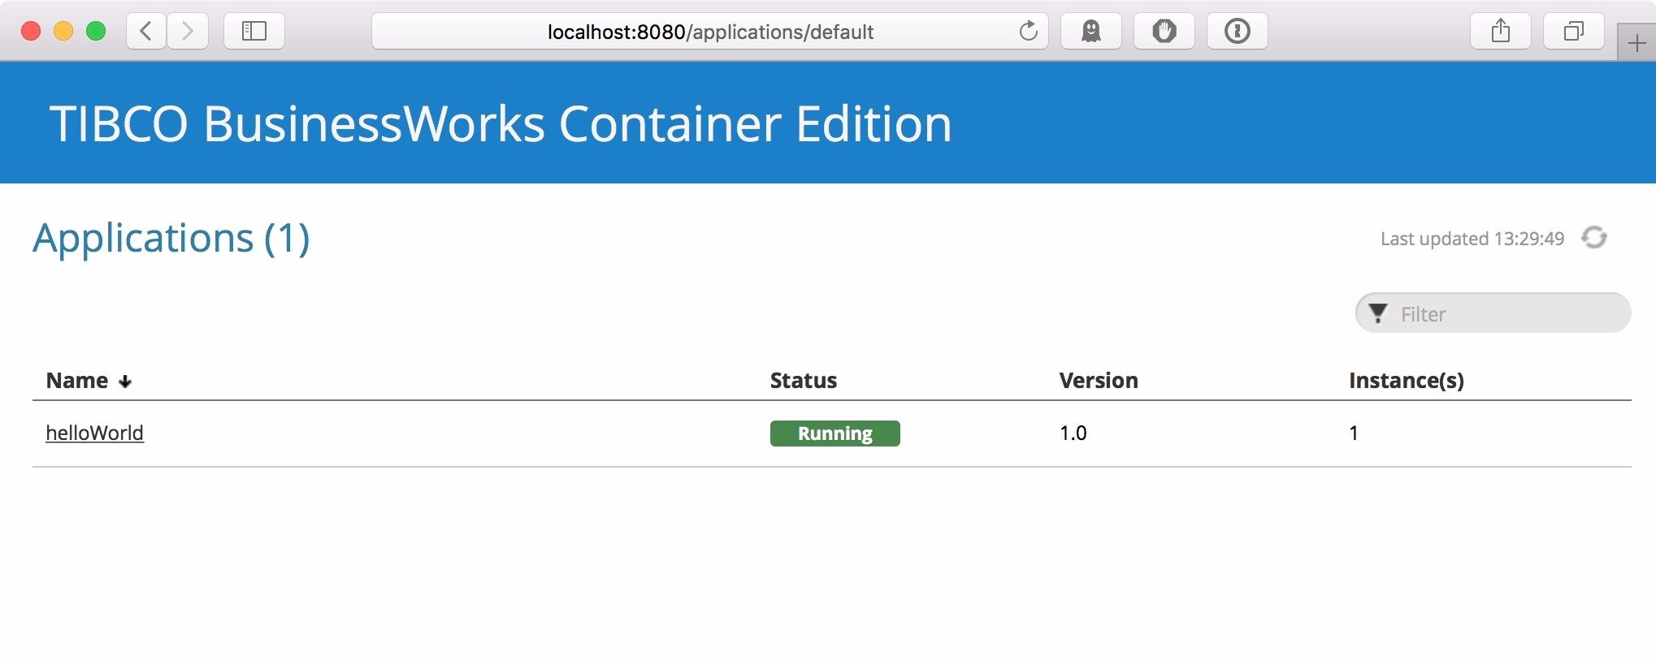The height and width of the screenshot is (660, 1656).
Task: Sort by Name using the down arrow
Action: 125,382
